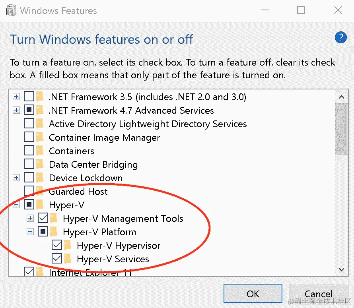The image size is (354, 308).
Task: Uncheck the Hyper-V Hypervisor checkbox
Action: (57, 246)
